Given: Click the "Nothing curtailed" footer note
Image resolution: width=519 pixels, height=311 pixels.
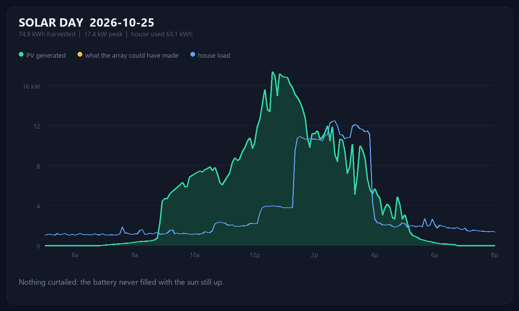Looking at the screenshot, I should [121, 282].
